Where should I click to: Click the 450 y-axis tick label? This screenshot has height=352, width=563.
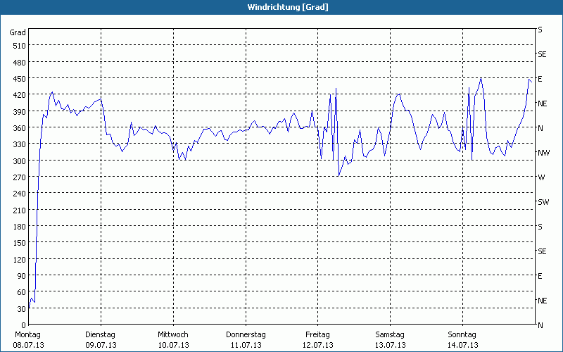click(x=20, y=79)
